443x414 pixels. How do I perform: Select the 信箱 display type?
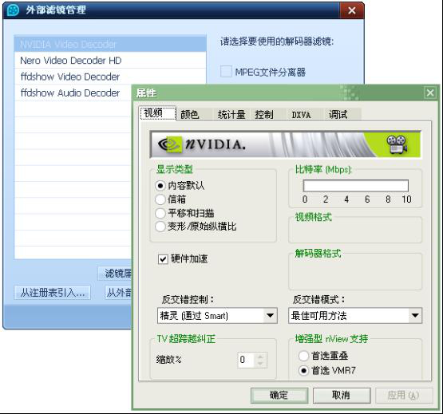(x=160, y=199)
